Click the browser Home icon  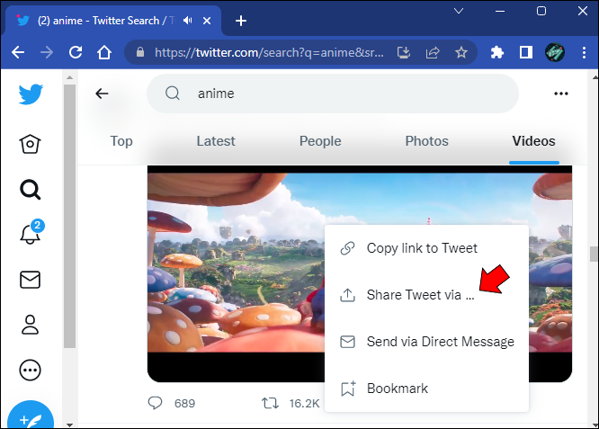click(x=104, y=52)
